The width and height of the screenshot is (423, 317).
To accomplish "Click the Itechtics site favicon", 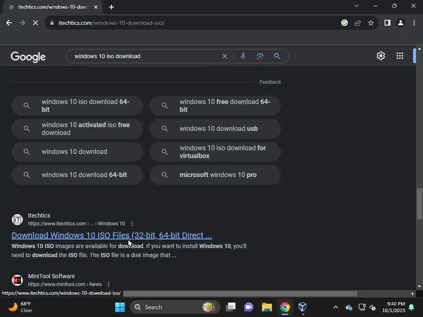I will click(x=17, y=220).
